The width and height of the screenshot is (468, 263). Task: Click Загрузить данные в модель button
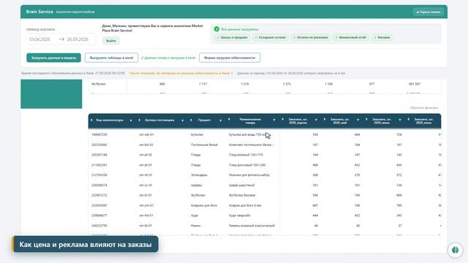[53, 58]
